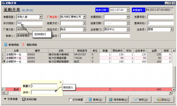
Task: Click the 名称 column header
Action: point(61,51)
